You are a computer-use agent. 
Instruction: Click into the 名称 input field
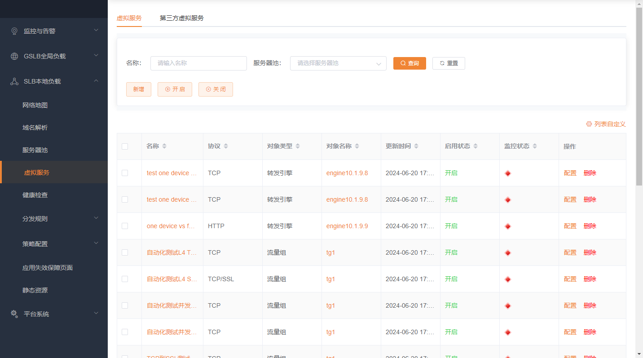(198, 63)
